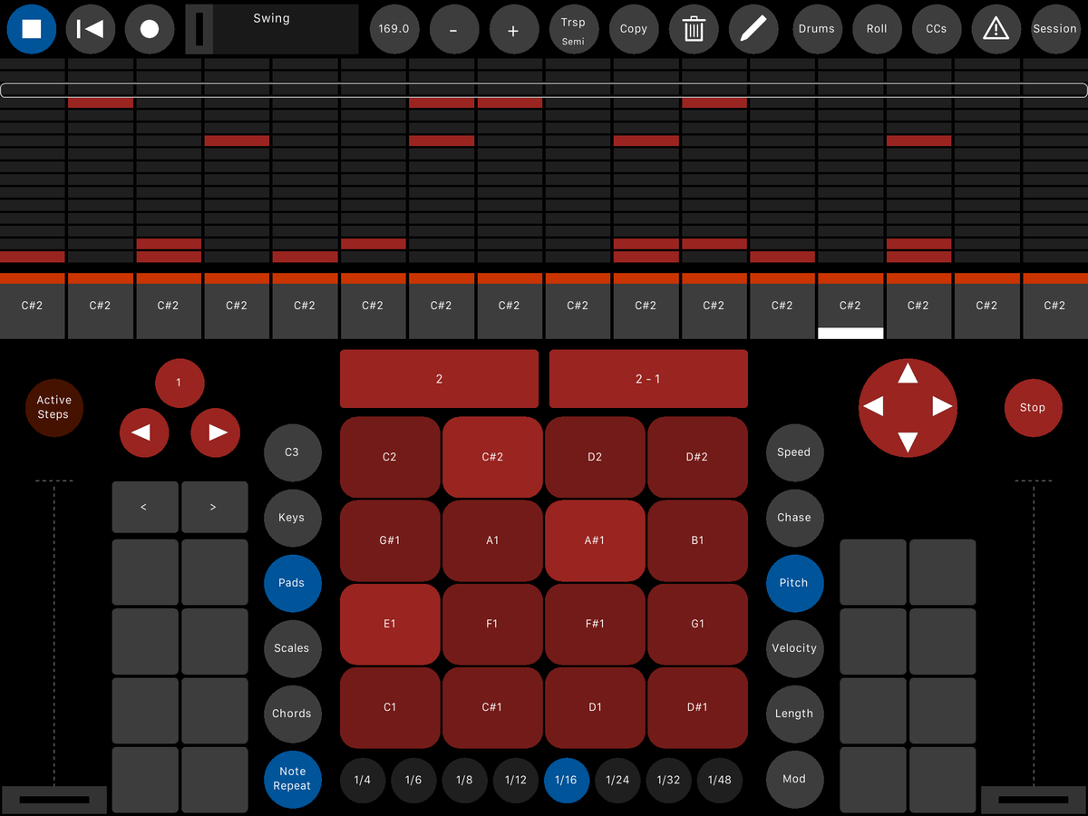
Task: Arm recording with the record circle icon
Action: click(x=151, y=28)
